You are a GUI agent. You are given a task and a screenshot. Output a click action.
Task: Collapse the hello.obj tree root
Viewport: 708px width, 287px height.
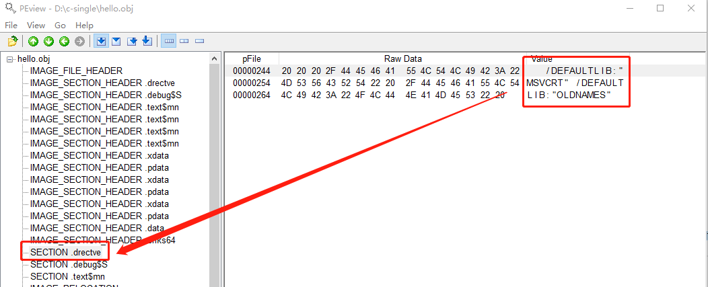pos(9,59)
